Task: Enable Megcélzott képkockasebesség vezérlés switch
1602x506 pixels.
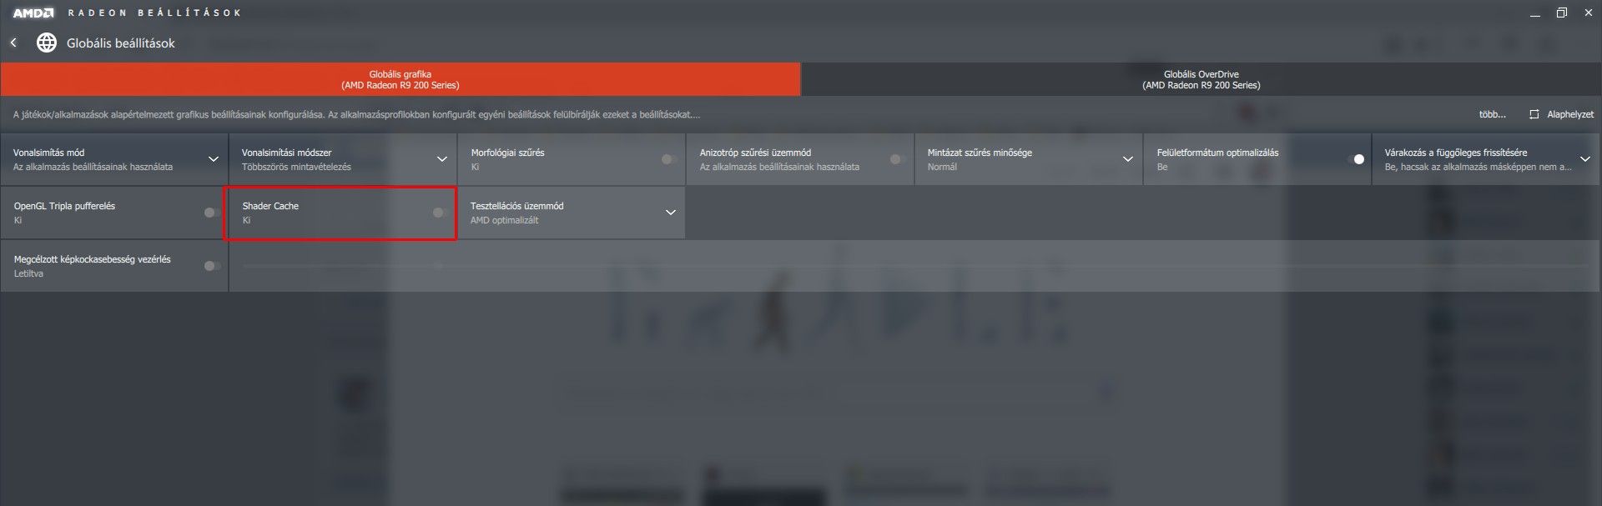Action: pyautogui.click(x=212, y=266)
